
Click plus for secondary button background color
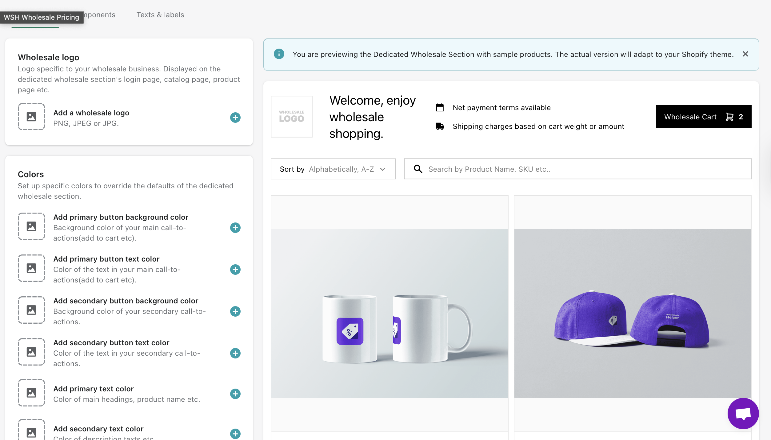click(235, 311)
